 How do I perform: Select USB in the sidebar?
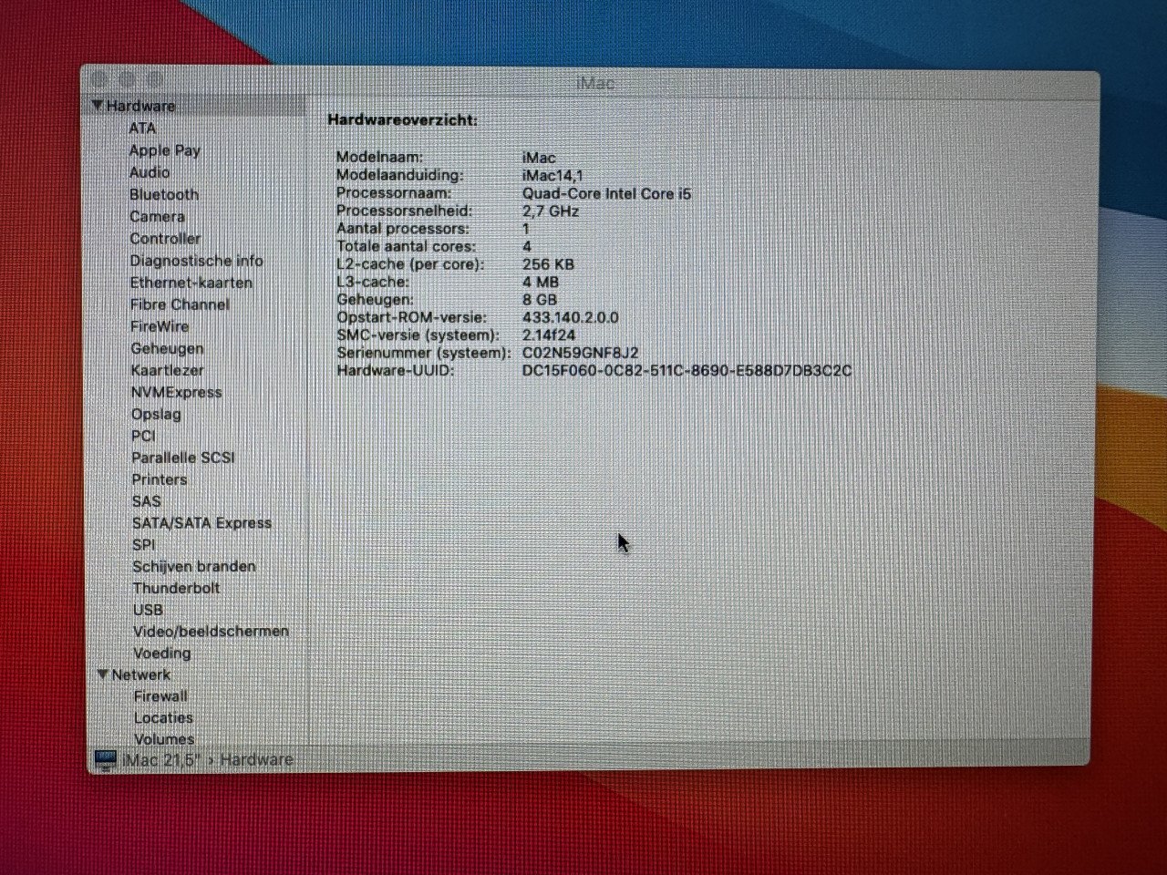point(148,610)
